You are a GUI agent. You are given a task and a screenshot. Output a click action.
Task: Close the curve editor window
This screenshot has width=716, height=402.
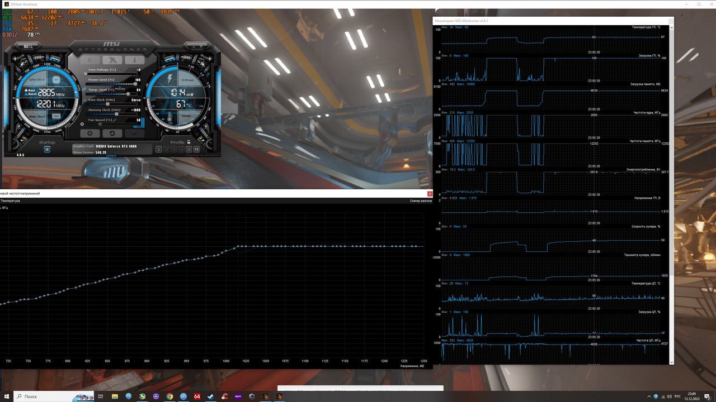(430, 194)
